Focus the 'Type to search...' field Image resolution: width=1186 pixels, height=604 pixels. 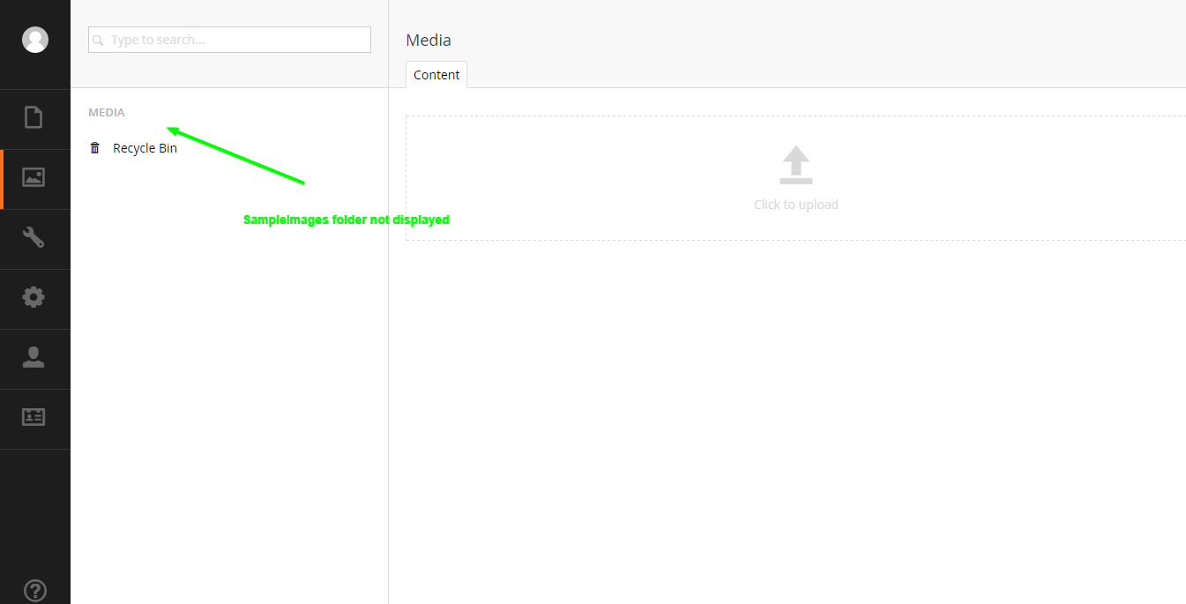click(x=229, y=40)
